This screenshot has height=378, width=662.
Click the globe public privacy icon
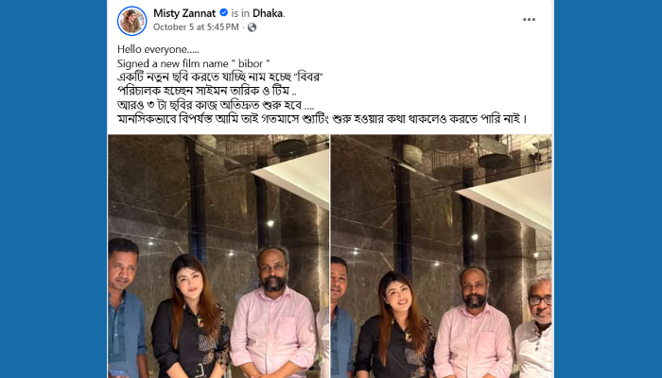click(x=252, y=27)
